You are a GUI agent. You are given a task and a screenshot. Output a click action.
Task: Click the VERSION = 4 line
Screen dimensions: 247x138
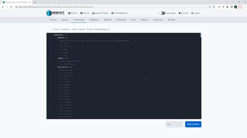tap(63, 38)
